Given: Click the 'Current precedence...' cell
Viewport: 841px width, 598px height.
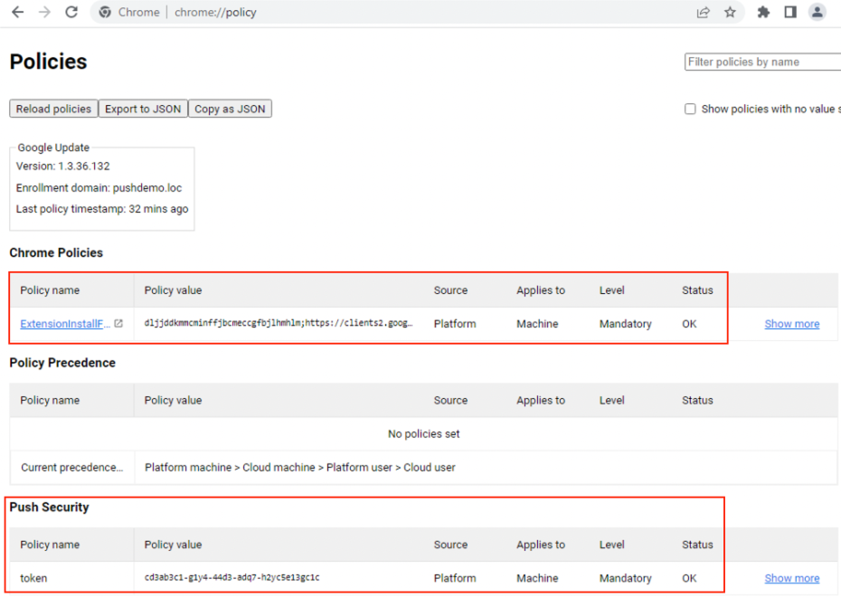Looking at the screenshot, I should click(71, 468).
